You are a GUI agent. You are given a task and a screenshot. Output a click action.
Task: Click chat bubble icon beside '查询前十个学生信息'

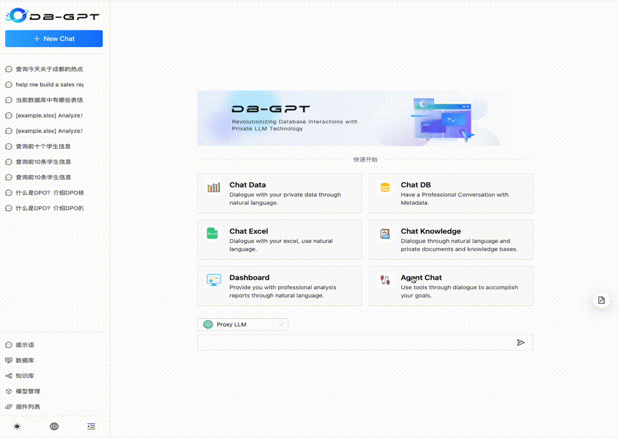pyautogui.click(x=8, y=146)
